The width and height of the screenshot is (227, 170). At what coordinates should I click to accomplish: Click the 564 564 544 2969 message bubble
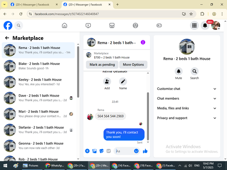pyautogui.click(x=110, y=116)
